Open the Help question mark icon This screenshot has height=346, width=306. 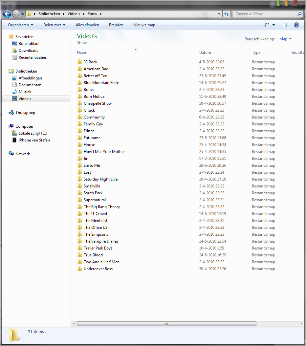(x=296, y=25)
